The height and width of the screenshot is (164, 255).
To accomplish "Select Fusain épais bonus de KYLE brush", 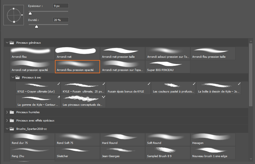I will [x=128, y=88].
